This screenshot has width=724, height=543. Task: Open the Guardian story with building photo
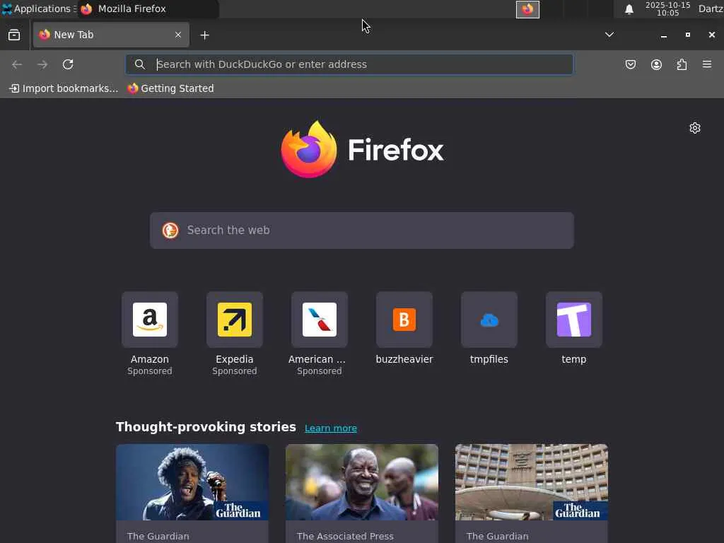point(532,493)
